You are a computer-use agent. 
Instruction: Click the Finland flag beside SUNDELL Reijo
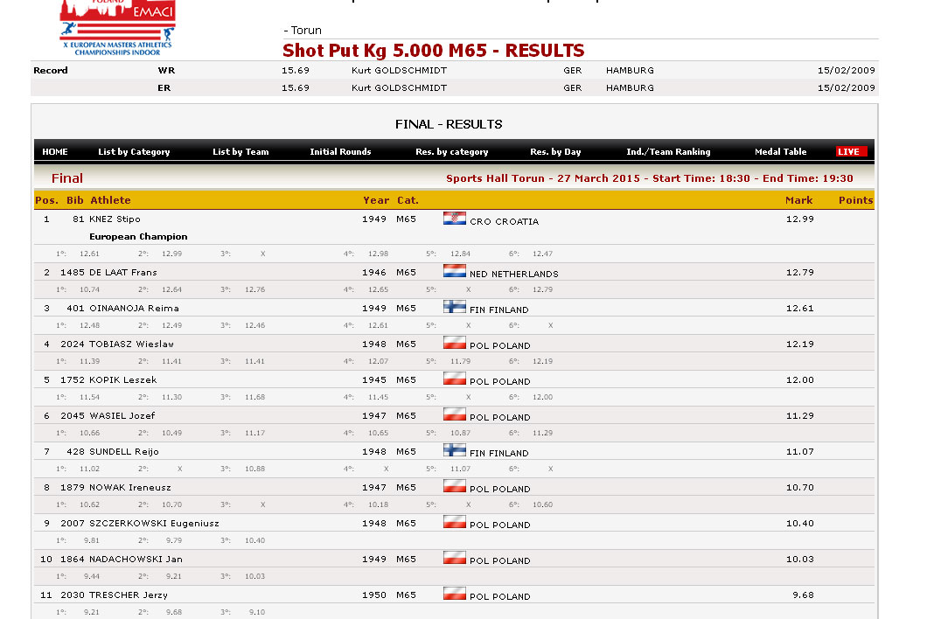(454, 451)
